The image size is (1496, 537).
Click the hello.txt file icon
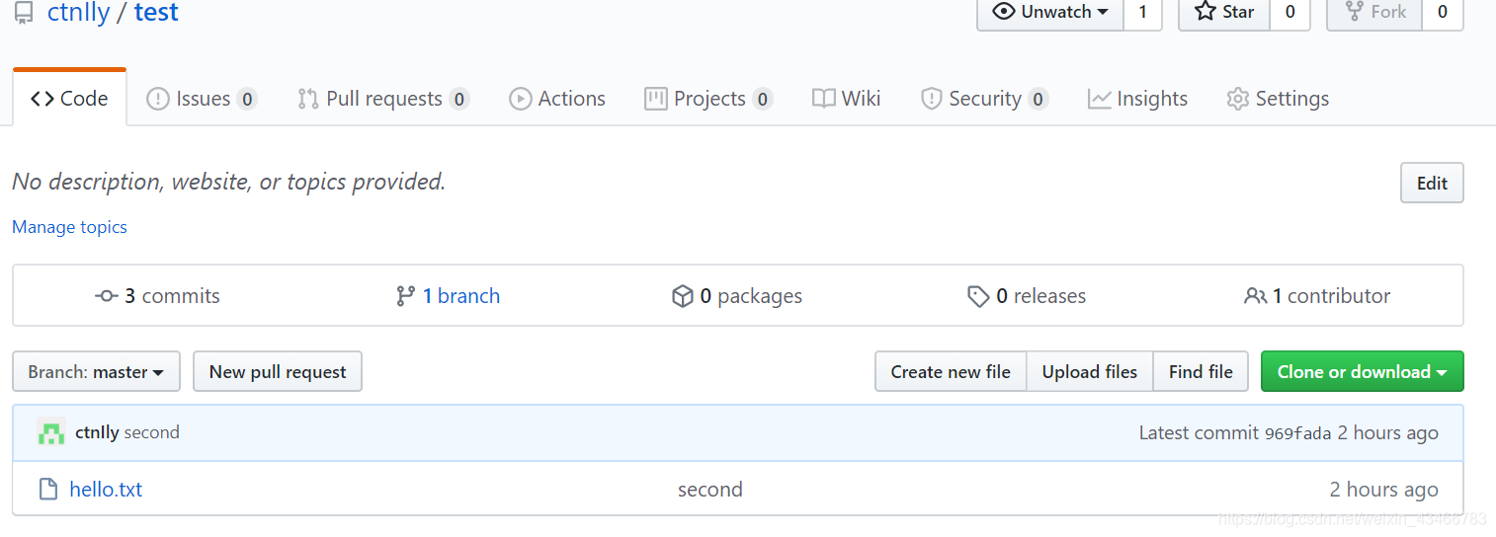pos(47,490)
